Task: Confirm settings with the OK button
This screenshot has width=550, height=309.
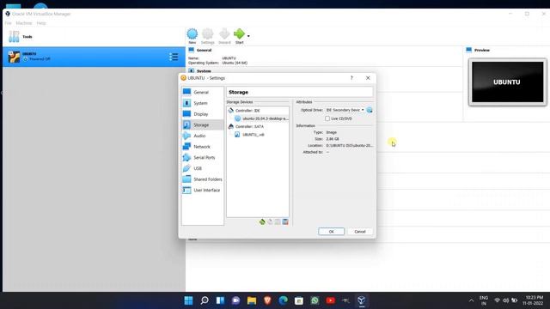Action: [x=331, y=232]
